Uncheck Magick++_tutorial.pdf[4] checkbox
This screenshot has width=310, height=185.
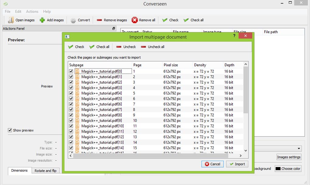(x=71, y=93)
